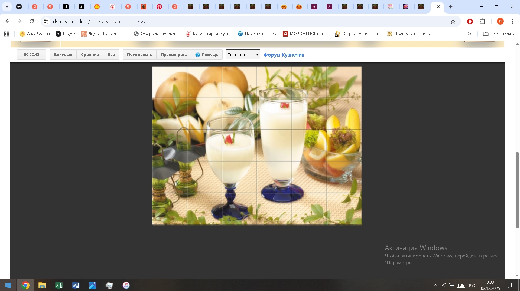
Task: Open the tab search dropdown
Action: (x=7, y=7)
